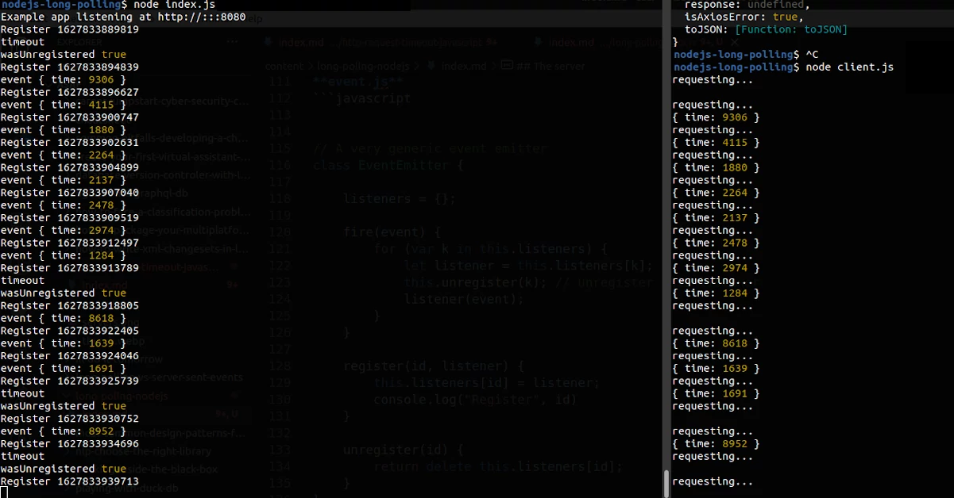Click 'listener(event);' in the background editor
The height and width of the screenshot is (498, 954).
(465, 299)
